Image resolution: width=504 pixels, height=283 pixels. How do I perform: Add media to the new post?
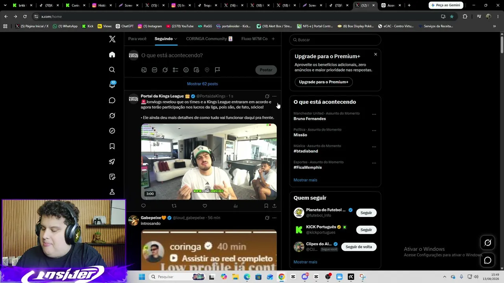pyautogui.click(x=144, y=70)
